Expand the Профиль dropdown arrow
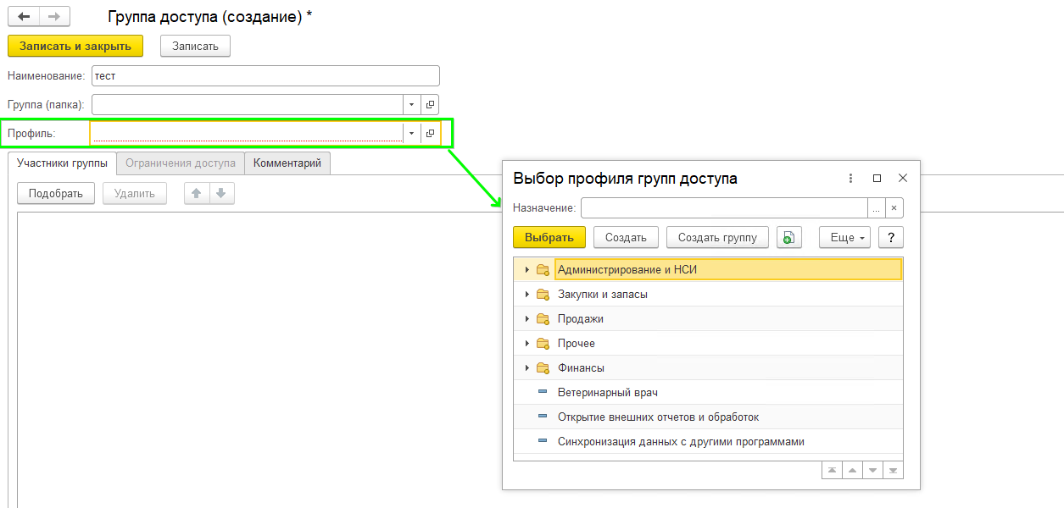The height and width of the screenshot is (508, 1064). pyautogui.click(x=411, y=133)
